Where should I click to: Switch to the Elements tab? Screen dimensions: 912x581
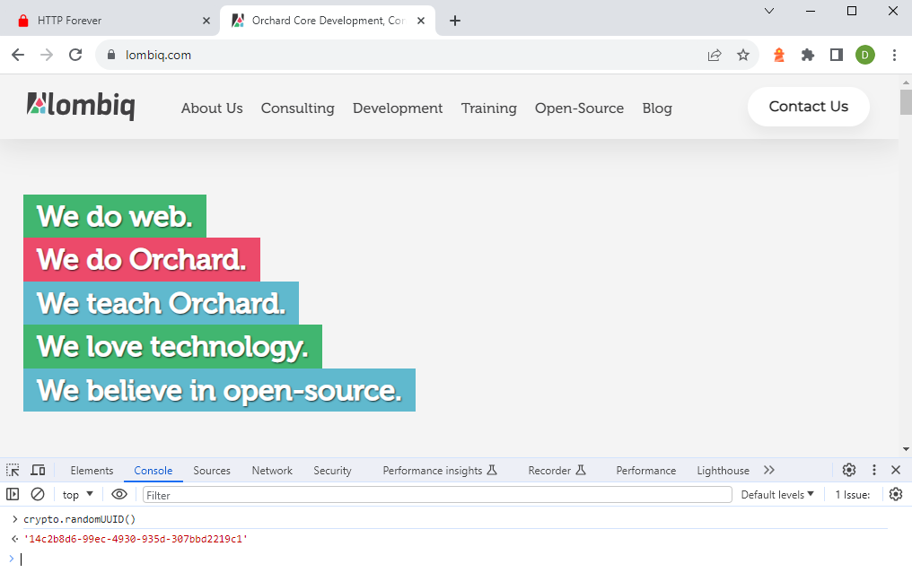tap(92, 471)
